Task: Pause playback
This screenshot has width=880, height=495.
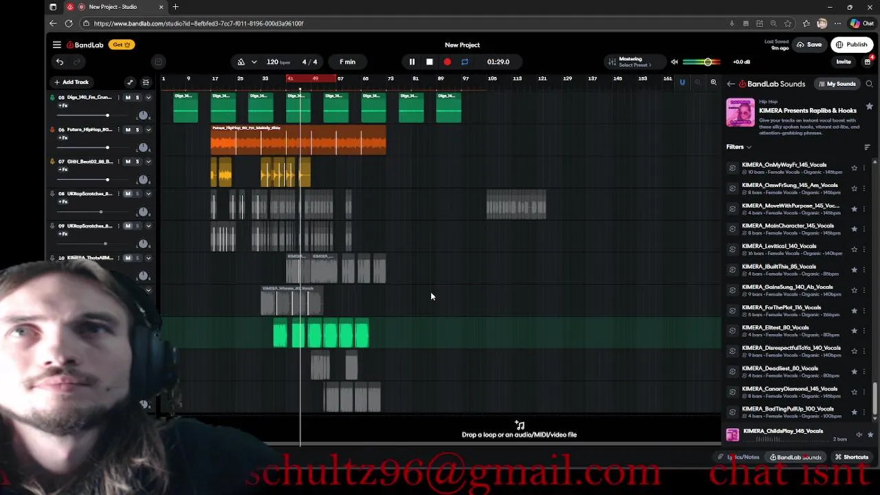Action: tap(412, 62)
